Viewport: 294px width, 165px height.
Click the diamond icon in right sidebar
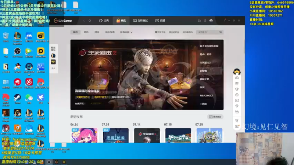(237, 106)
